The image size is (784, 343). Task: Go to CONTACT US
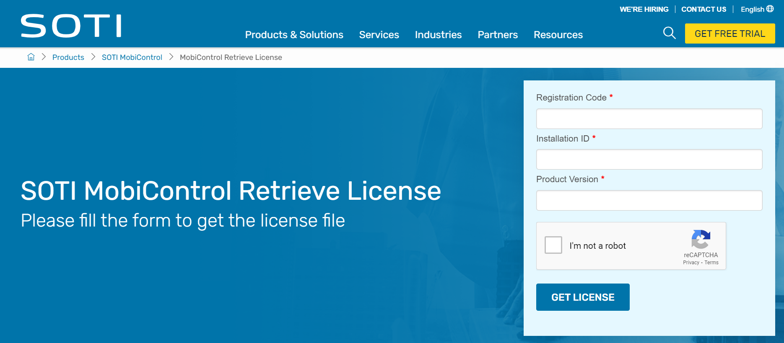(704, 9)
